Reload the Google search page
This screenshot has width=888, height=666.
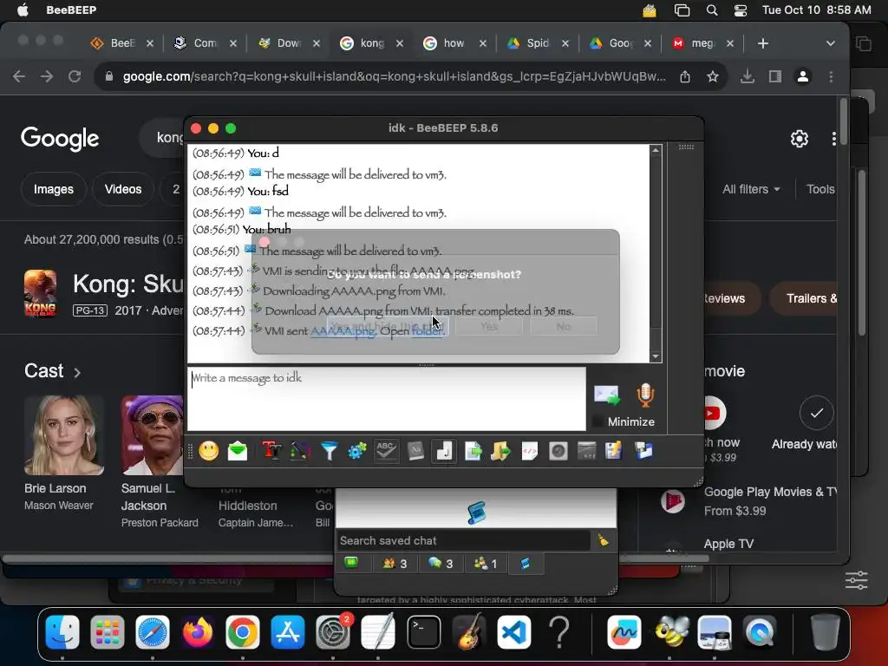tap(75, 76)
